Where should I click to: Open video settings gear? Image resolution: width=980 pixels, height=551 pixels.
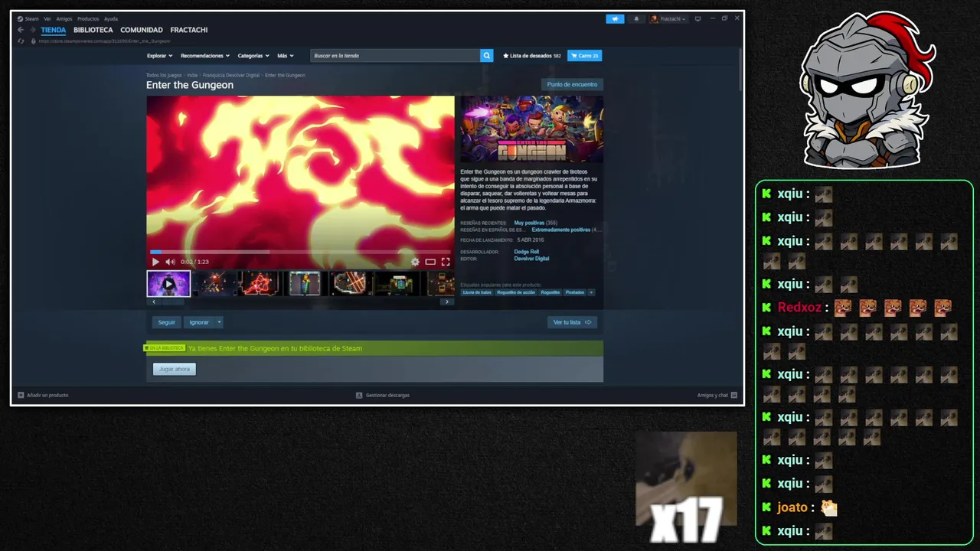pyautogui.click(x=415, y=262)
